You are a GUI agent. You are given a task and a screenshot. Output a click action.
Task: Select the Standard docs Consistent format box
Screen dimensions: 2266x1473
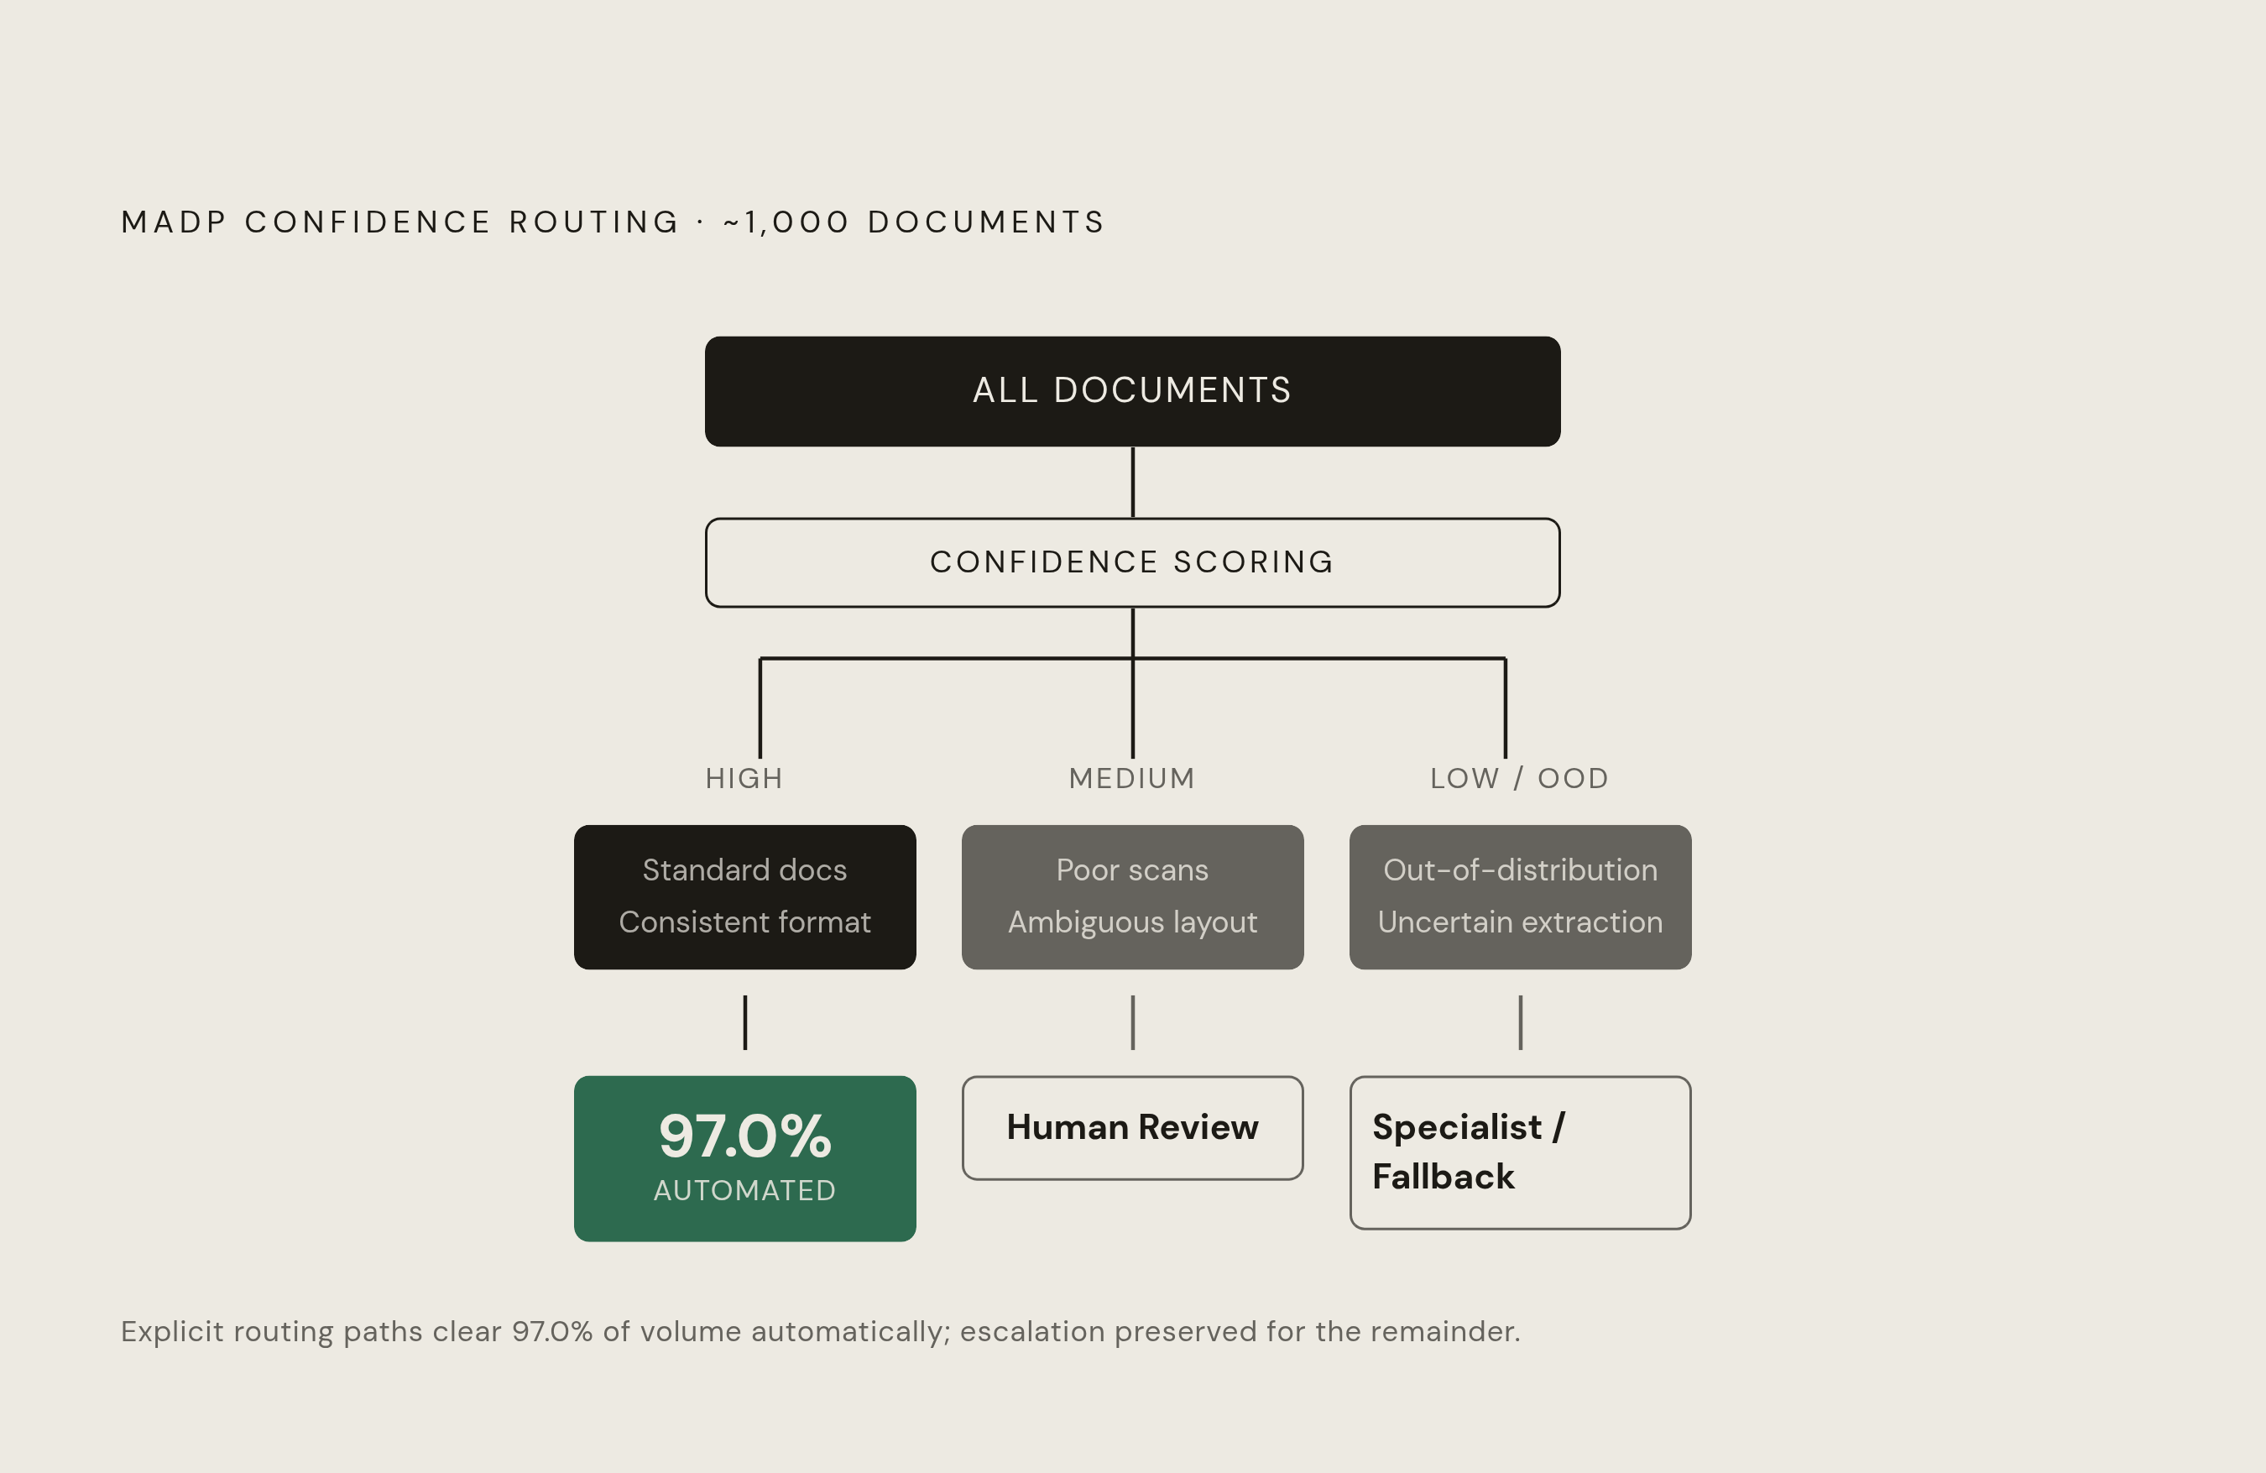pyautogui.click(x=744, y=897)
